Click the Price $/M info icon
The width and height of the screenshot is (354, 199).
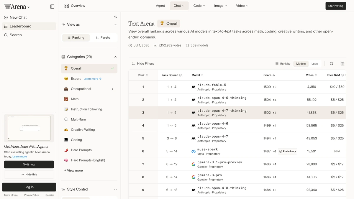342,75
